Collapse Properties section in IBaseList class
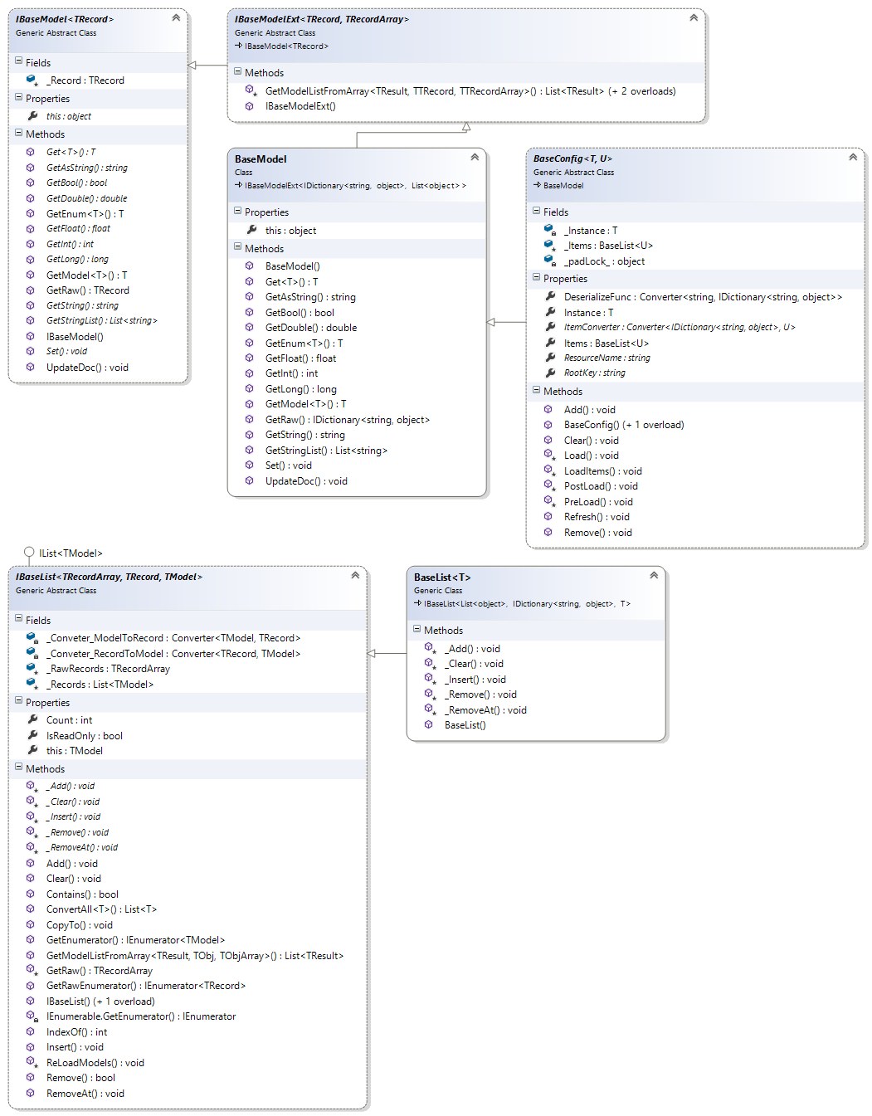Screen dimensions: 872x1116 [x=19, y=701]
